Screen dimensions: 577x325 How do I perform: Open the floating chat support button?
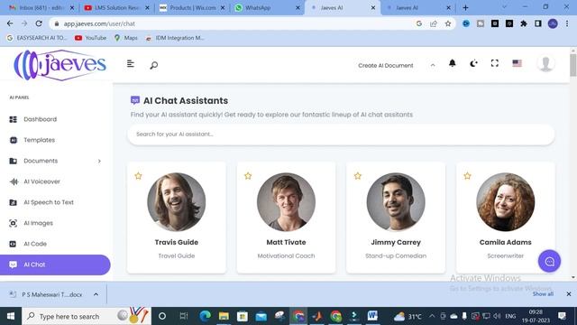click(549, 261)
